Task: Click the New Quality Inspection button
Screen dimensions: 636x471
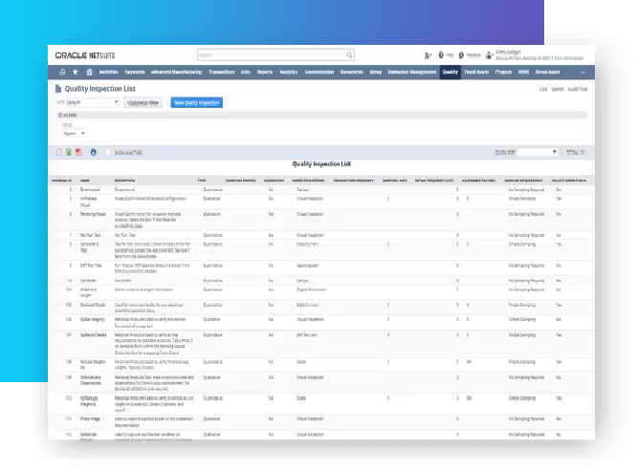Action: [196, 101]
